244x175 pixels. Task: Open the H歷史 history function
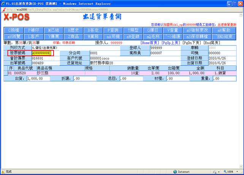tap(73, 30)
